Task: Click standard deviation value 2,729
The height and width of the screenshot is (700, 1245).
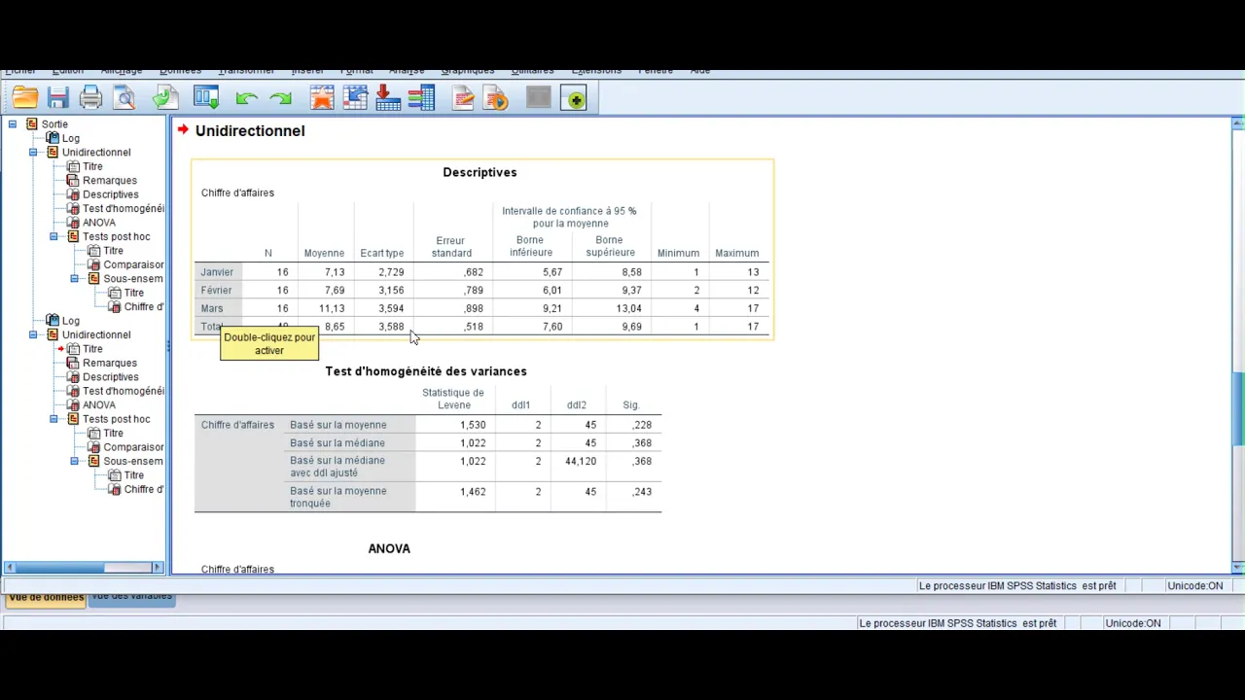Action: tap(391, 272)
